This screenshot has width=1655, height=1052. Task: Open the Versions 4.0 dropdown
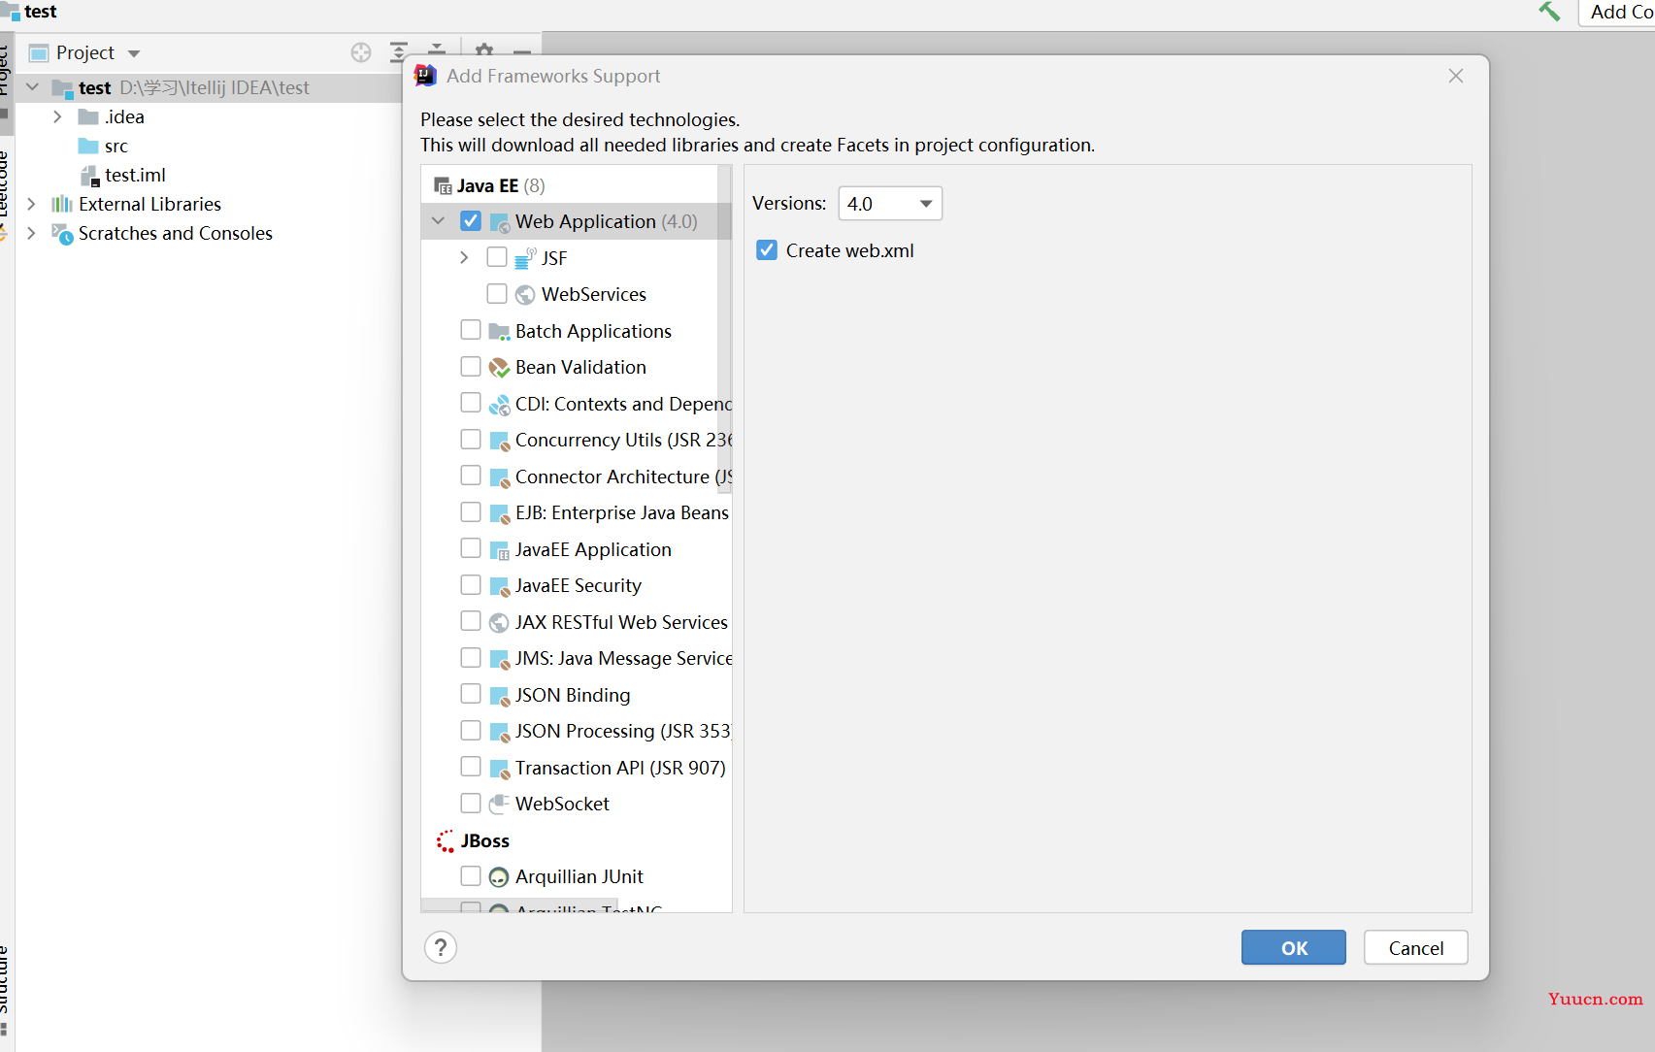[x=890, y=204]
